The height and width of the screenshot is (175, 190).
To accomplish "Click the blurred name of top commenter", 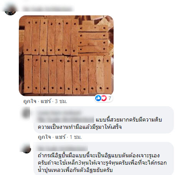I will (48, 9).
